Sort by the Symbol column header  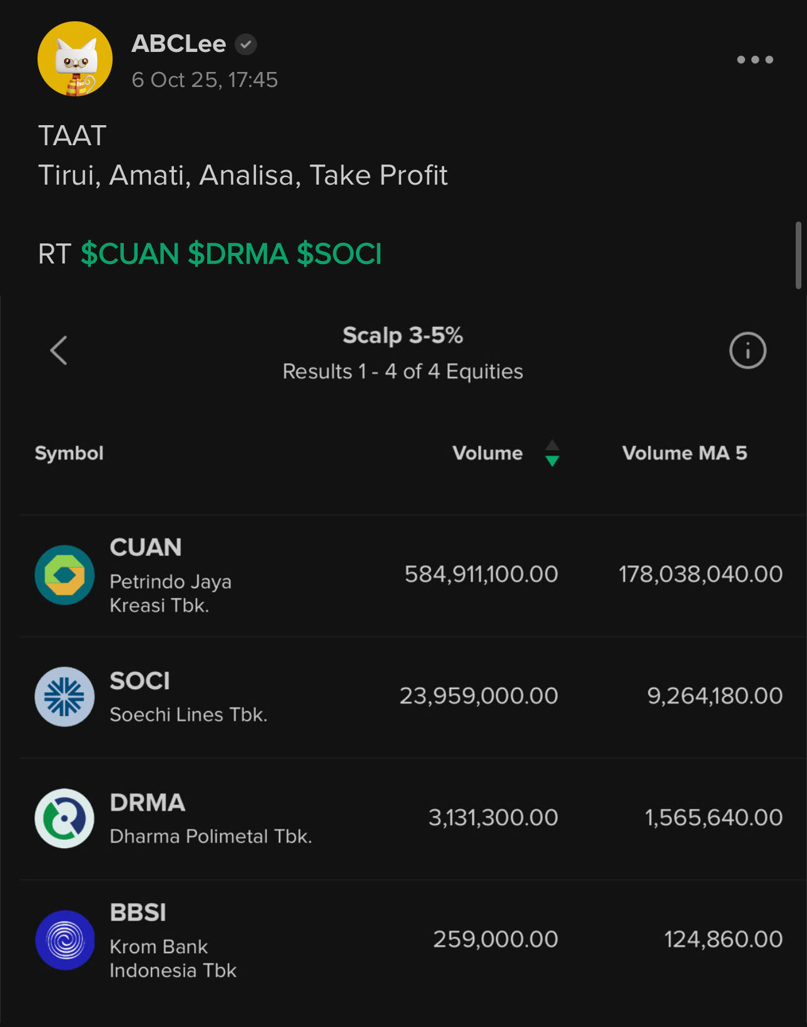coord(69,453)
